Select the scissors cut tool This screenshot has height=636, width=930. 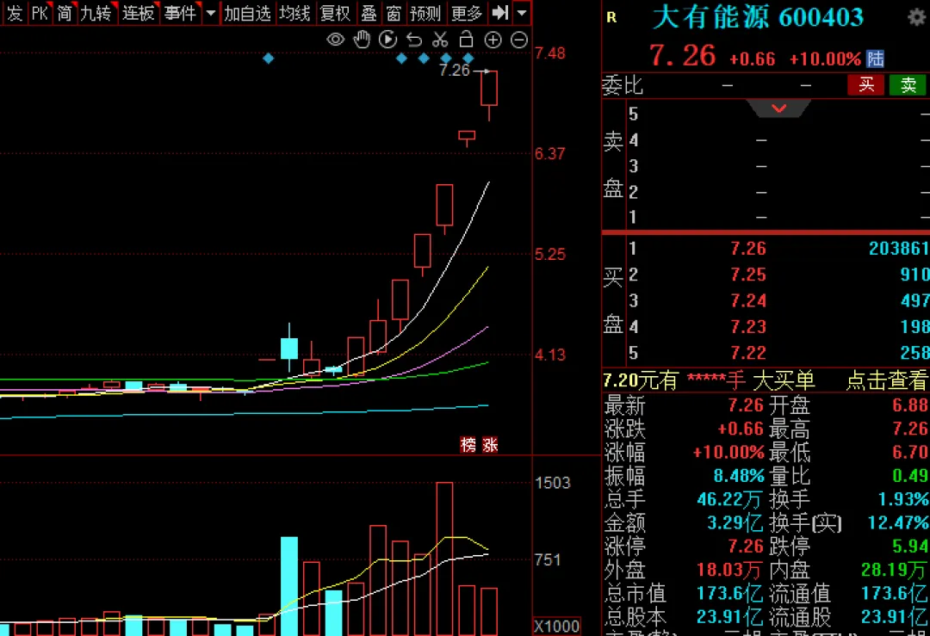(x=440, y=39)
